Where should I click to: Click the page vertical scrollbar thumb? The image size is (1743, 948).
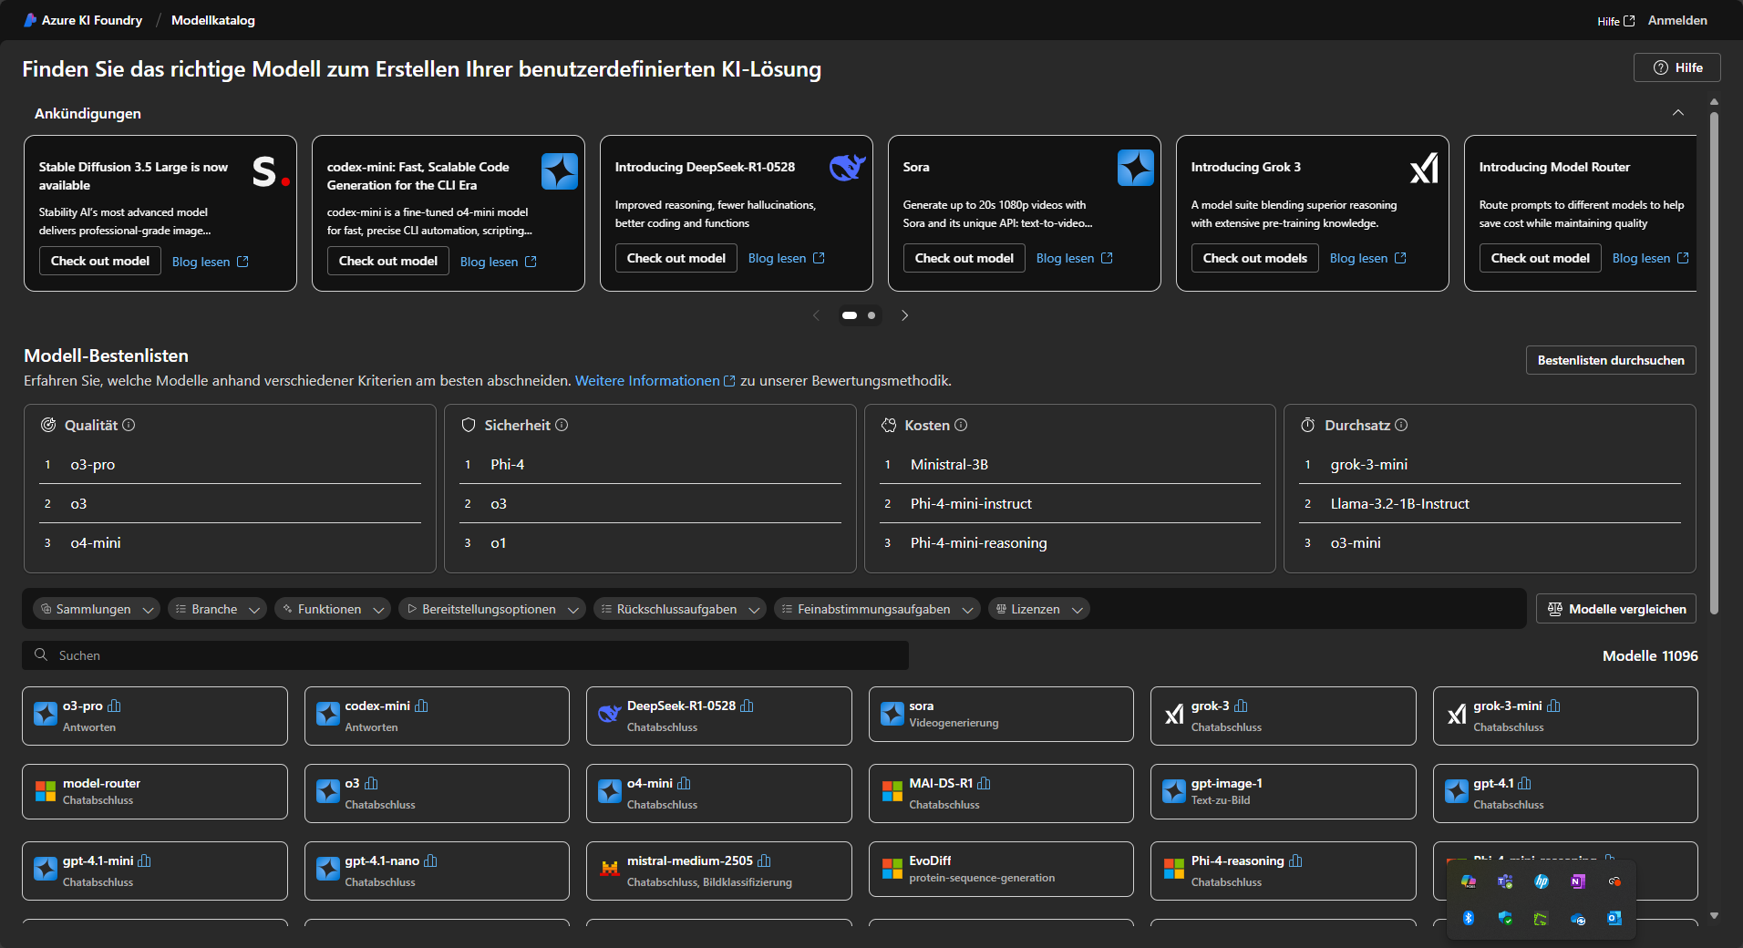1714,362
